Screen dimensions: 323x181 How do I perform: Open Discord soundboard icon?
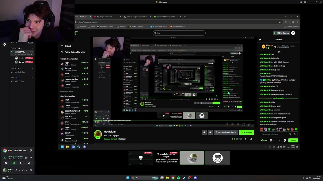pos(29,163)
